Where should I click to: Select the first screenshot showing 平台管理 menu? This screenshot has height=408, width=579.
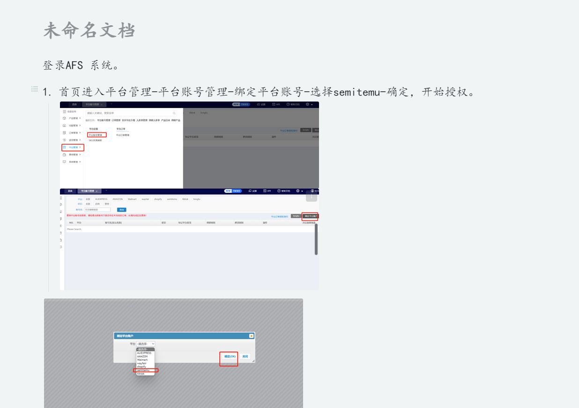pos(189,145)
